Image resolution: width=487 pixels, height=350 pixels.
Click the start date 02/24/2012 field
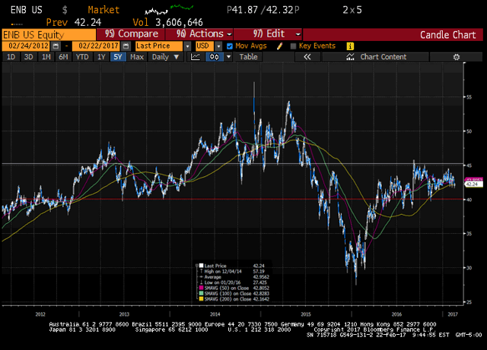(x=27, y=46)
